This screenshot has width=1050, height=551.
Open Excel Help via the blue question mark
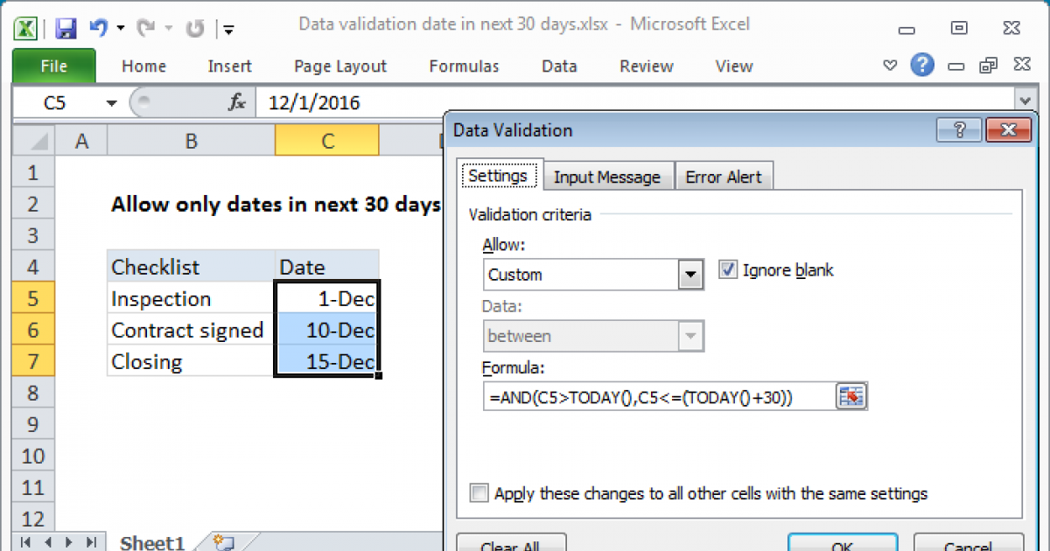coord(922,66)
